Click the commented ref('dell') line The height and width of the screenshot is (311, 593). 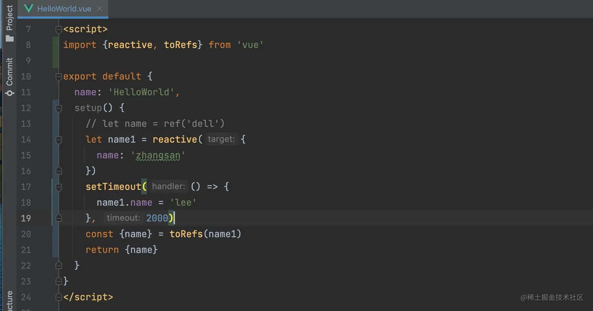click(155, 124)
